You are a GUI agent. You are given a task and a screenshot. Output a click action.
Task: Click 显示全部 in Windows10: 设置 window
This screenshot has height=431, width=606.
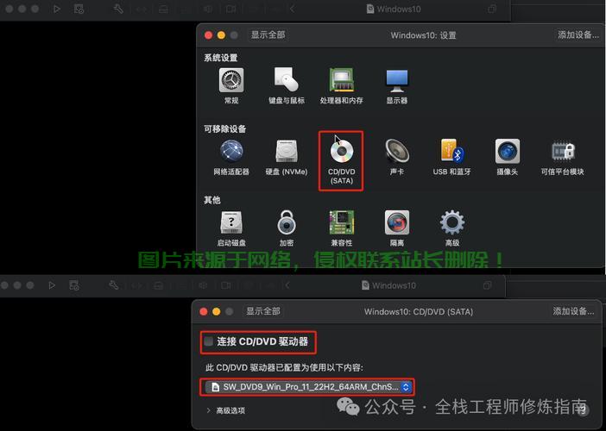point(268,35)
